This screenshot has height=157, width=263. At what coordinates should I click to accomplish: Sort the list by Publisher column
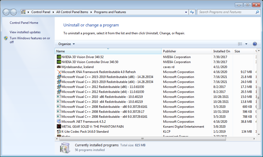click(186, 51)
